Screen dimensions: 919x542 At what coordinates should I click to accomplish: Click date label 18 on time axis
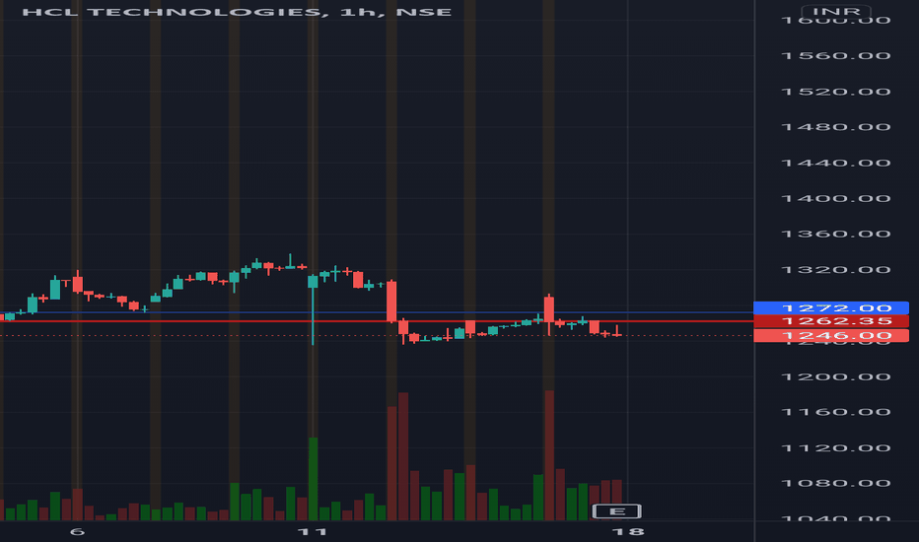628,532
